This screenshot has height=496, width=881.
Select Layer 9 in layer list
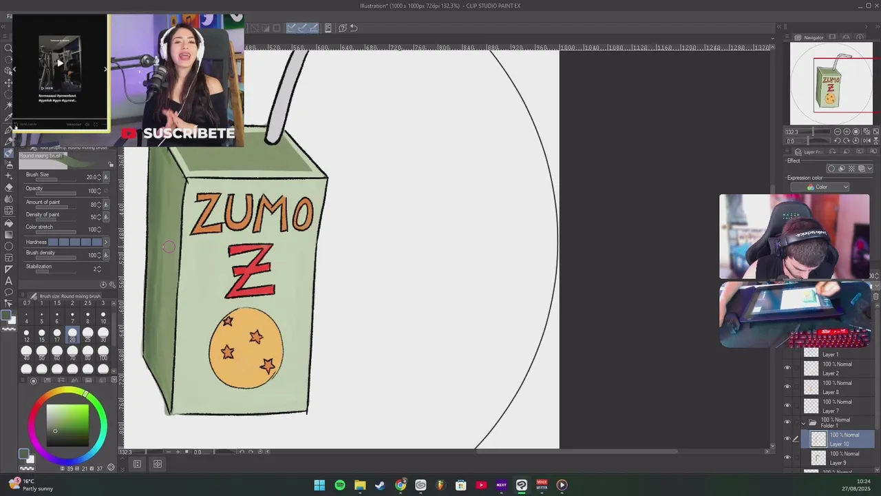pyautogui.click(x=837, y=457)
